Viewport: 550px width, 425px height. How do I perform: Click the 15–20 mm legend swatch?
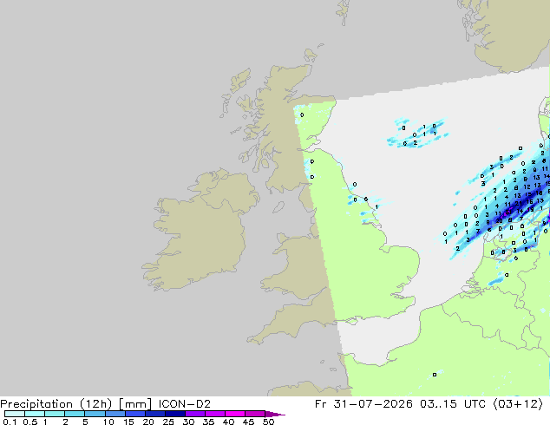pos(134,414)
